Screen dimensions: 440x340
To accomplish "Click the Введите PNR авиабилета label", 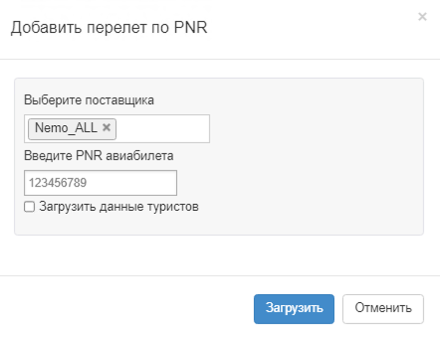I will coord(99,156).
